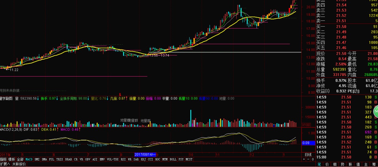Click the blue -0.09 MACD value marker

tap(306, 143)
